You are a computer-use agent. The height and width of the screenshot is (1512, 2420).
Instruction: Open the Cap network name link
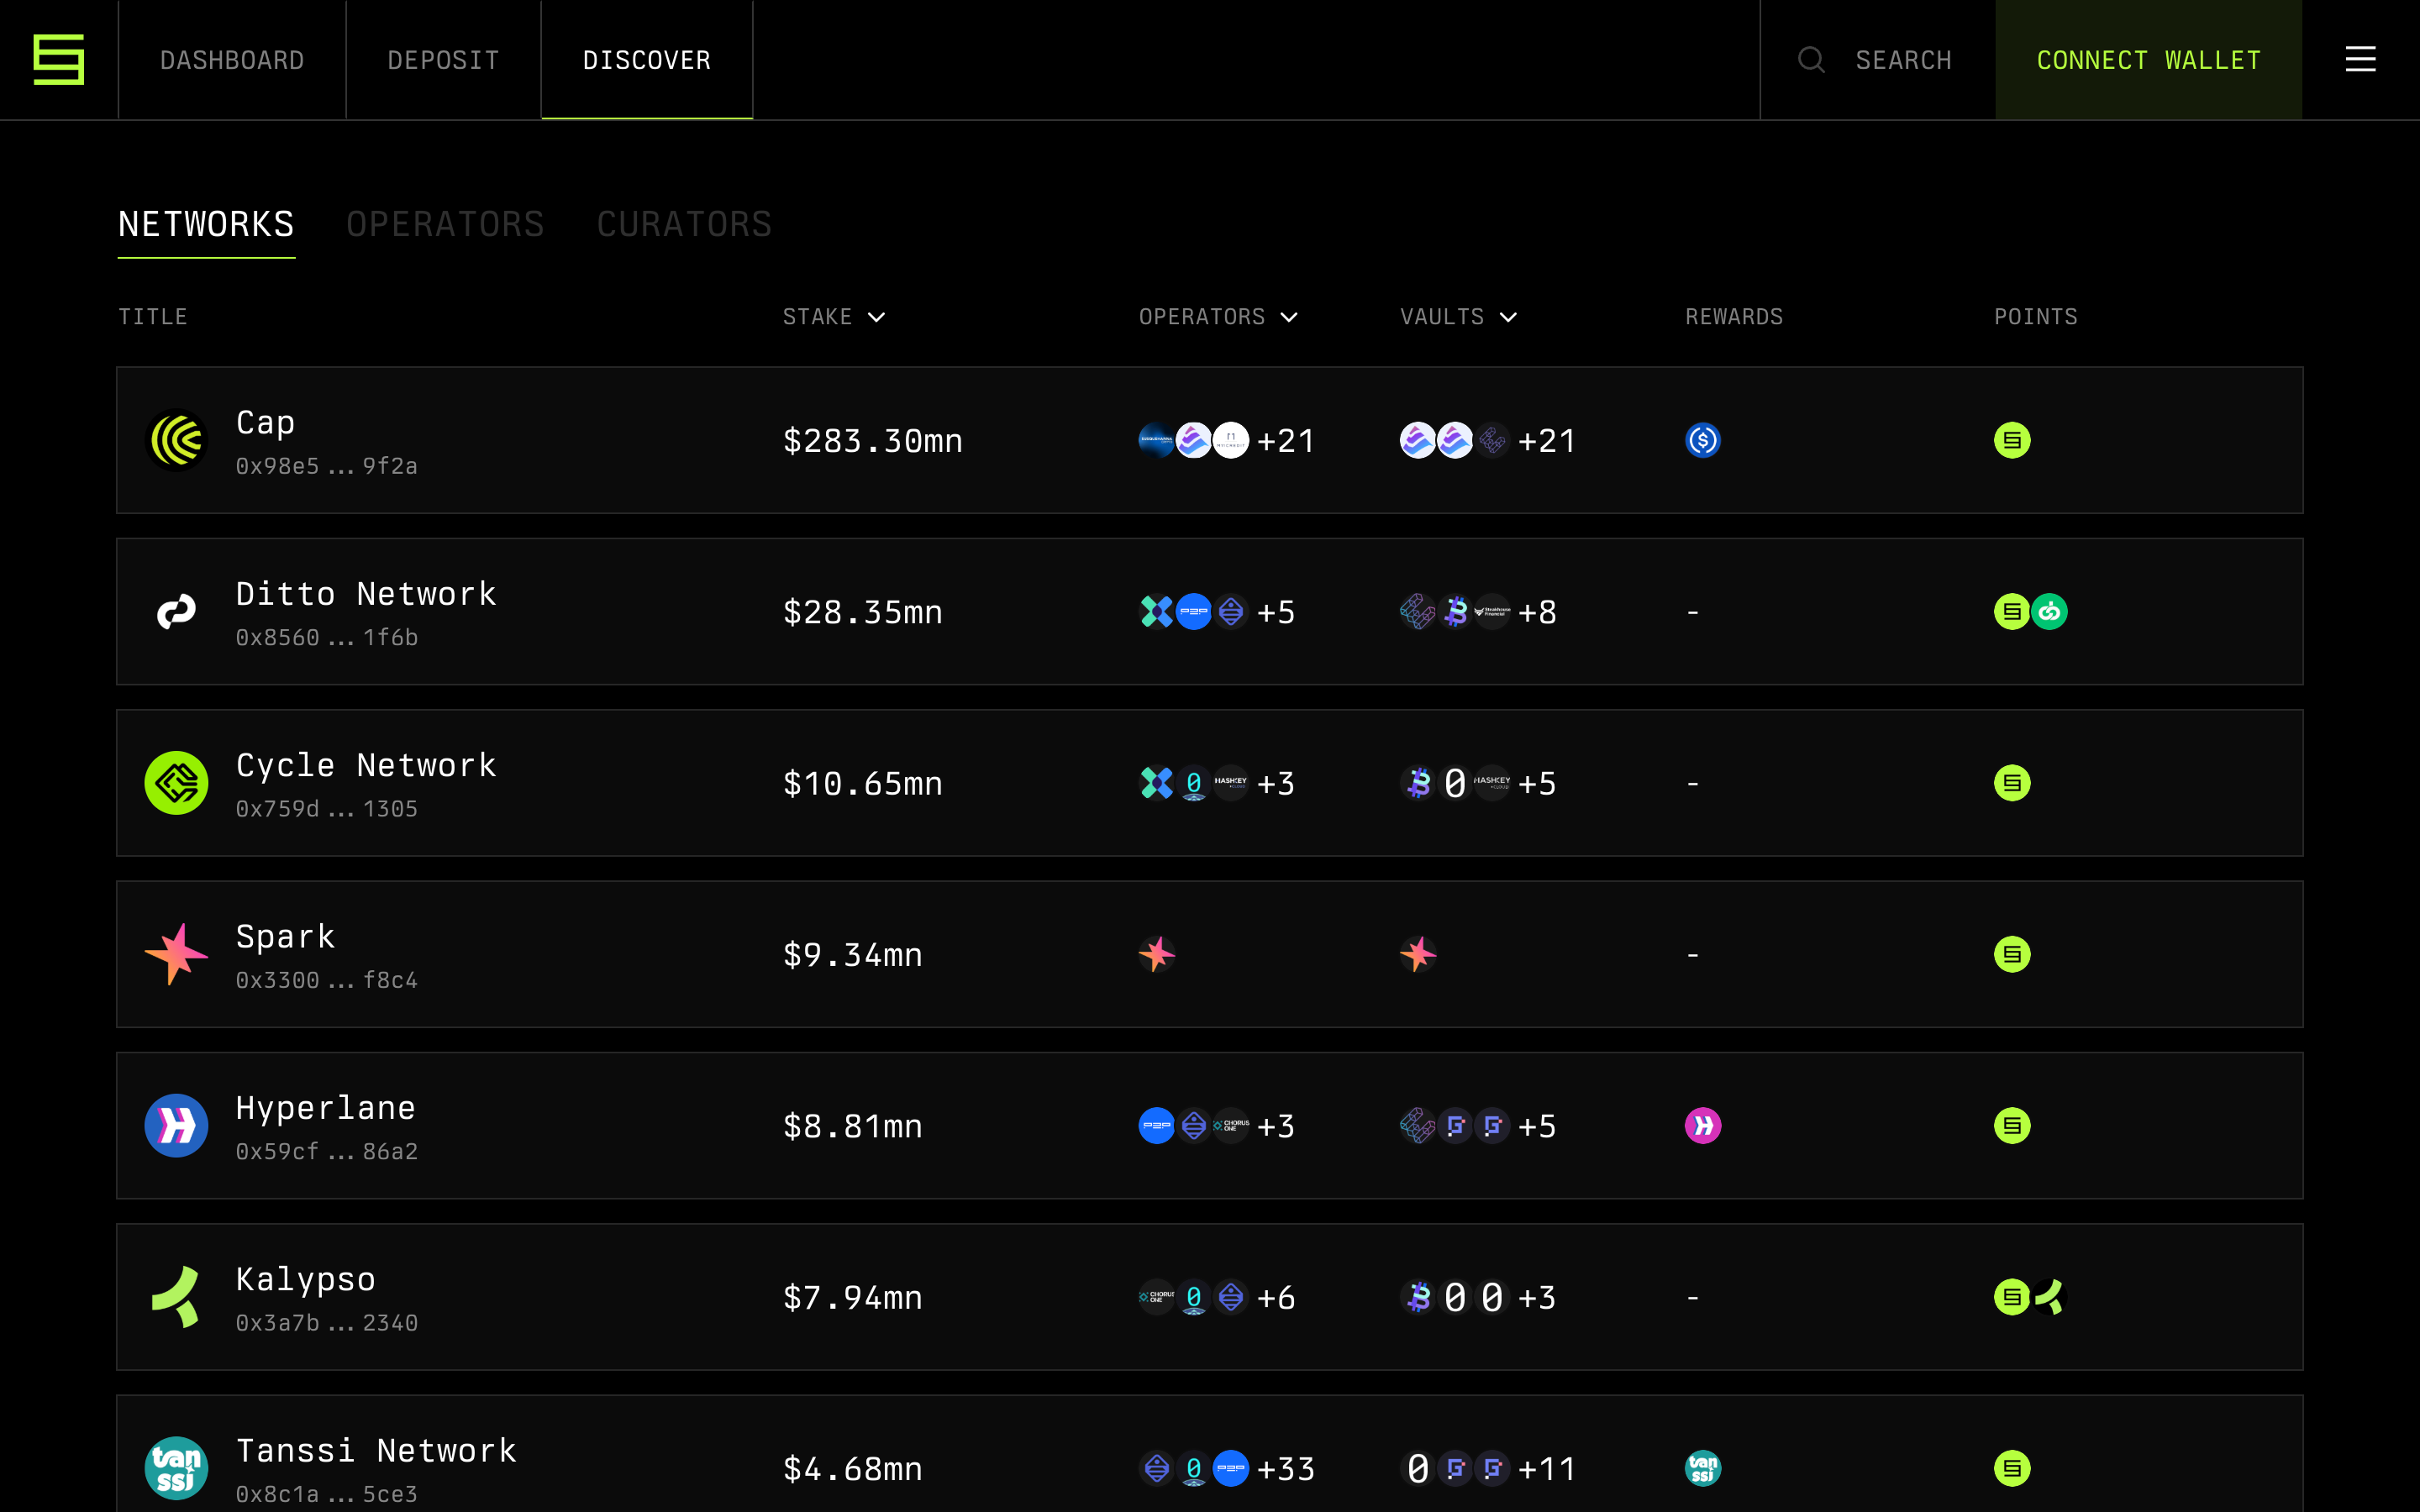pos(265,423)
